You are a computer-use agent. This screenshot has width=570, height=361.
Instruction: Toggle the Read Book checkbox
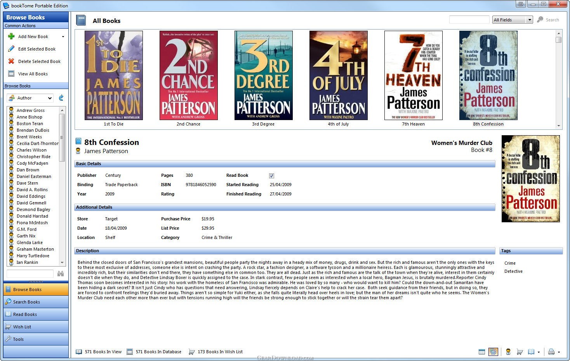click(271, 176)
